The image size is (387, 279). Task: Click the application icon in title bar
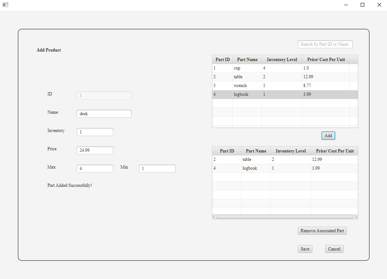[5, 5]
